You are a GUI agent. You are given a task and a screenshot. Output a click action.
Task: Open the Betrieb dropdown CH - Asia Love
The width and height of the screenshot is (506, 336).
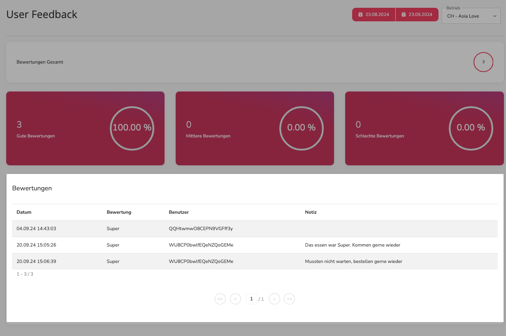[x=471, y=16]
